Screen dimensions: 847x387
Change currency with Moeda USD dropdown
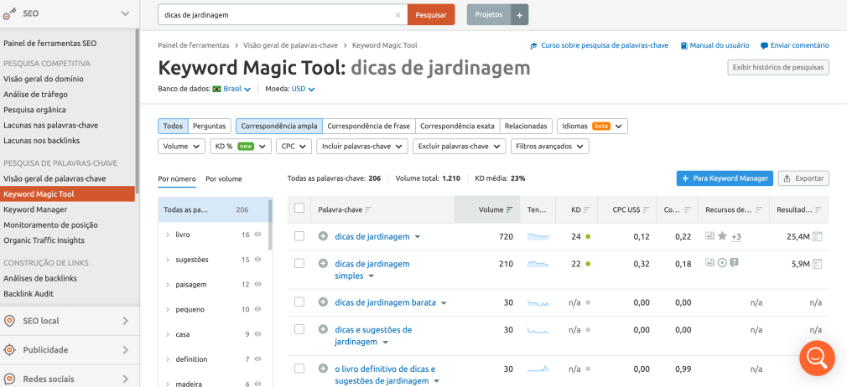[303, 89]
